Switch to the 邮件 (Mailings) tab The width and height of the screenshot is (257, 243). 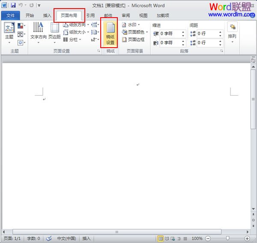click(108, 15)
